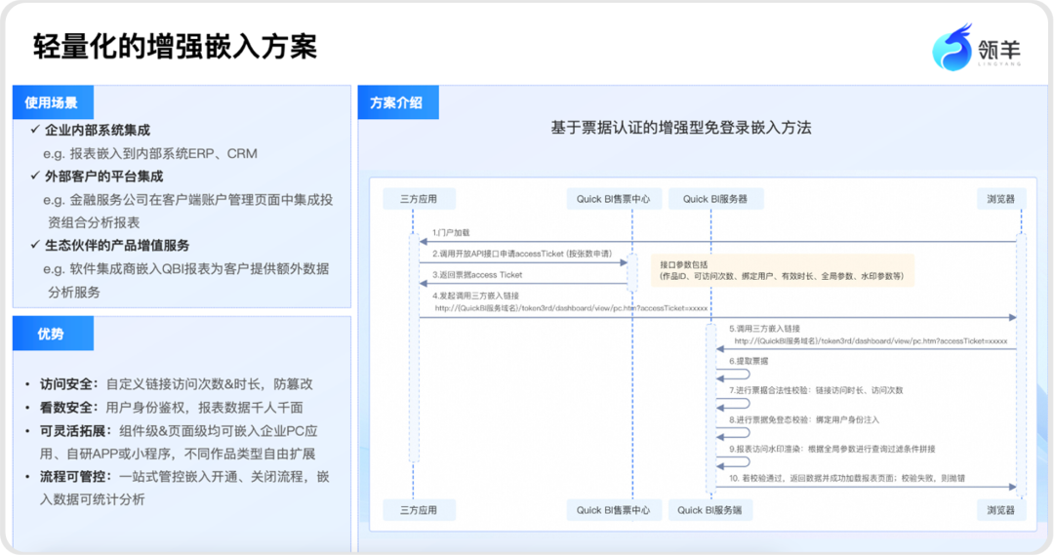
Task: Click the subtitle 基于票据认证的增强型免登录嵌入方法
Action: 681,128
